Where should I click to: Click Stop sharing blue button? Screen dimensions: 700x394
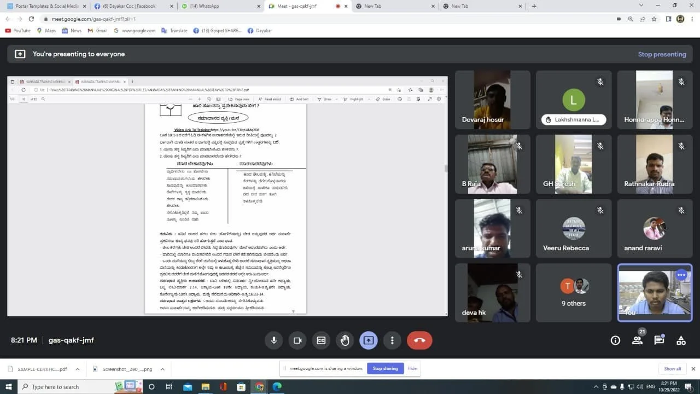385,368
